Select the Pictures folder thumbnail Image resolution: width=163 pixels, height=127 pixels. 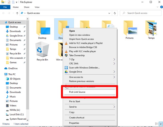point(129,28)
